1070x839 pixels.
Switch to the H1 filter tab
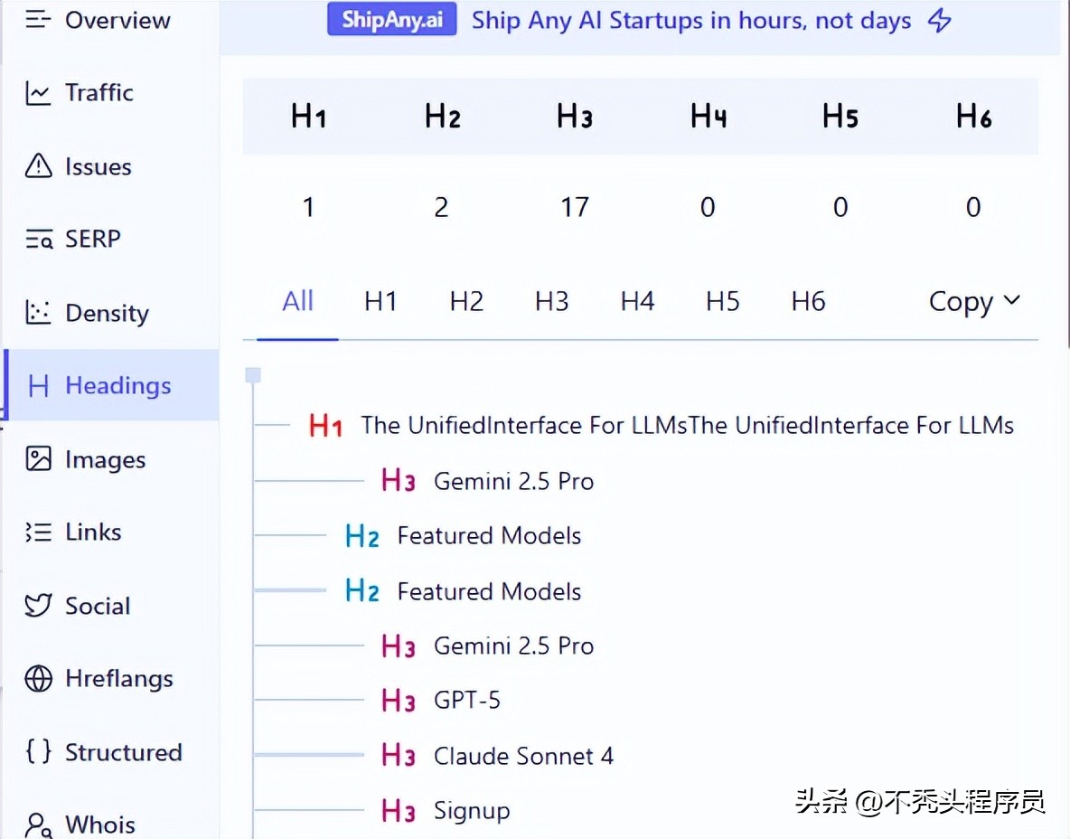[x=380, y=302]
